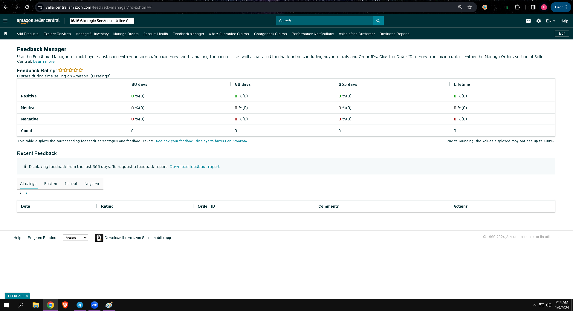Open Zoom from taskbar
The width and height of the screenshot is (573, 311).
(94, 305)
